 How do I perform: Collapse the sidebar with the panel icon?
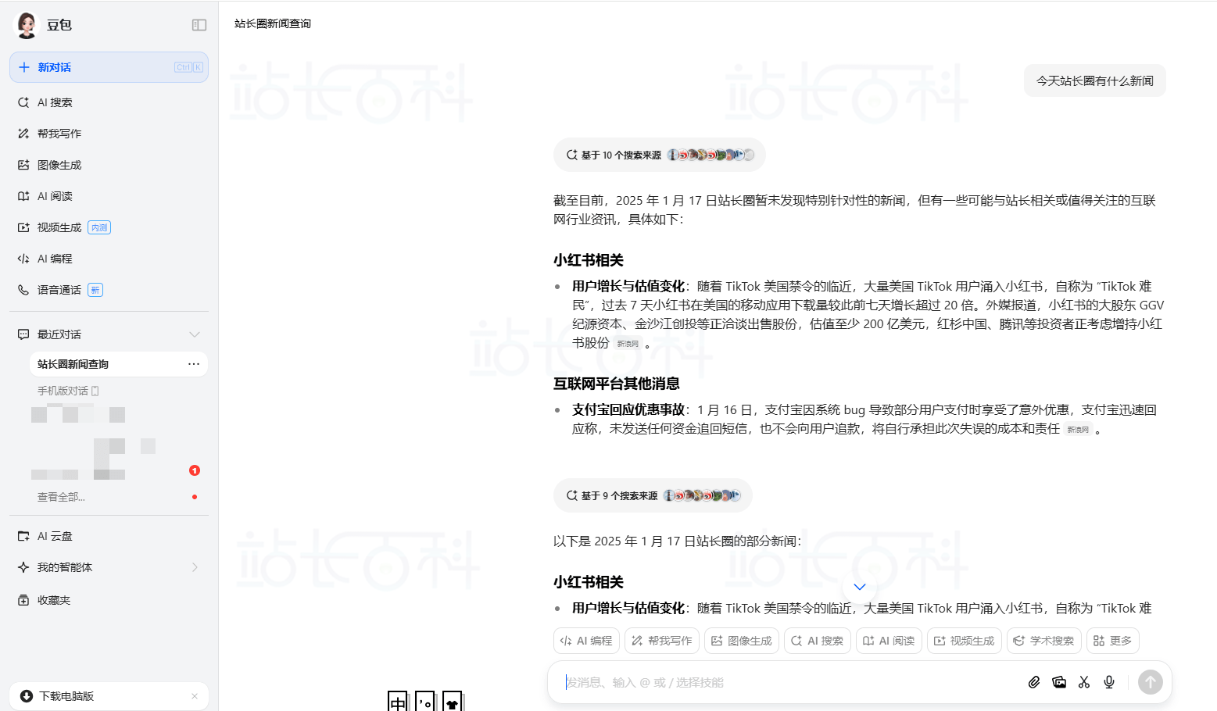tap(199, 25)
